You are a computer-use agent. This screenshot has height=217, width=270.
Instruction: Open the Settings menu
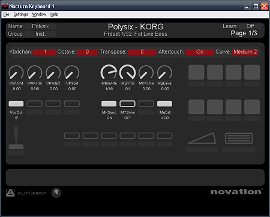click(x=20, y=14)
